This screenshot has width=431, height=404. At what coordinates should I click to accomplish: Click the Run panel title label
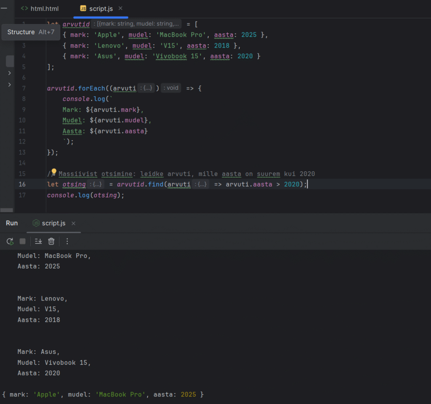pos(12,223)
